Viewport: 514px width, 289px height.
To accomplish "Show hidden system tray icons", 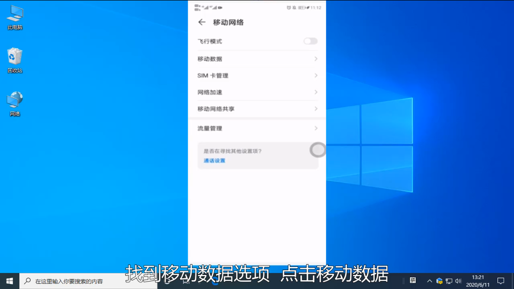I will [429, 281].
